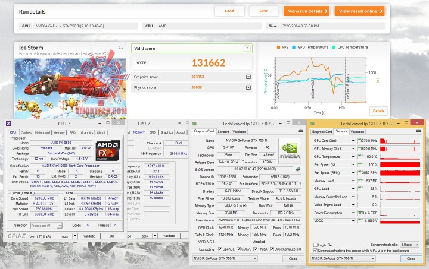Screen dimensions: 429x269
Task: Open the VDDC sensor dropdown
Action: tap(353, 221)
